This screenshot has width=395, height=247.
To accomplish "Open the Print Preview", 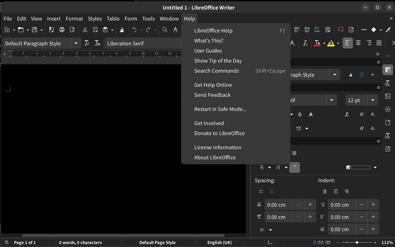I will pyautogui.click(x=72, y=29).
